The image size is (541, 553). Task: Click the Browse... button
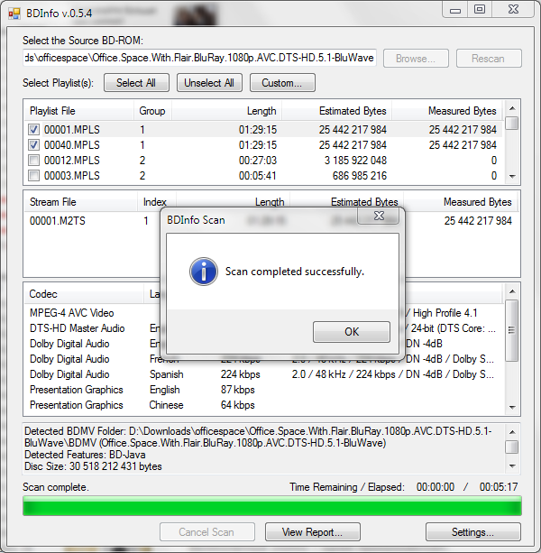416,59
